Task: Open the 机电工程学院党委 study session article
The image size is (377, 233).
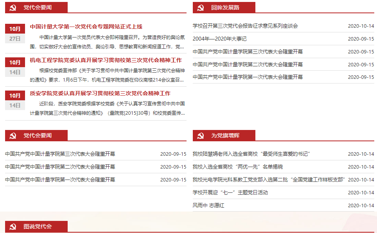Action: (x=106, y=60)
